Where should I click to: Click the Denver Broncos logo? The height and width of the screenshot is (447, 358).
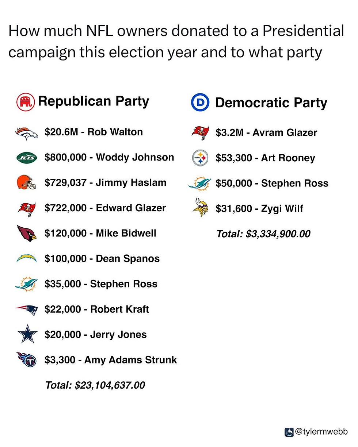point(26,132)
